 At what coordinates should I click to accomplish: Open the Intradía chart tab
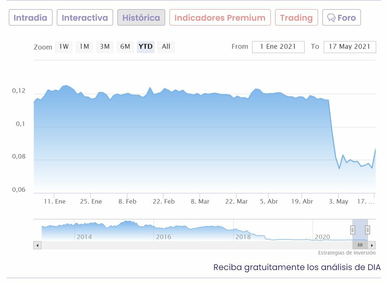pyautogui.click(x=31, y=18)
